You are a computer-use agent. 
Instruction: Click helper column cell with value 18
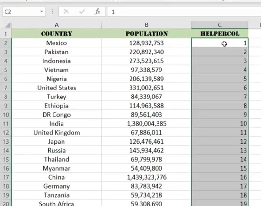220,195
